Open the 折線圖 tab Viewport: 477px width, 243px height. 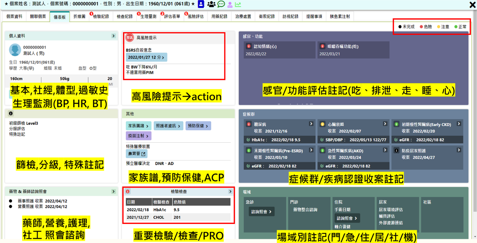pyautogui.click(x=79, y=16)
